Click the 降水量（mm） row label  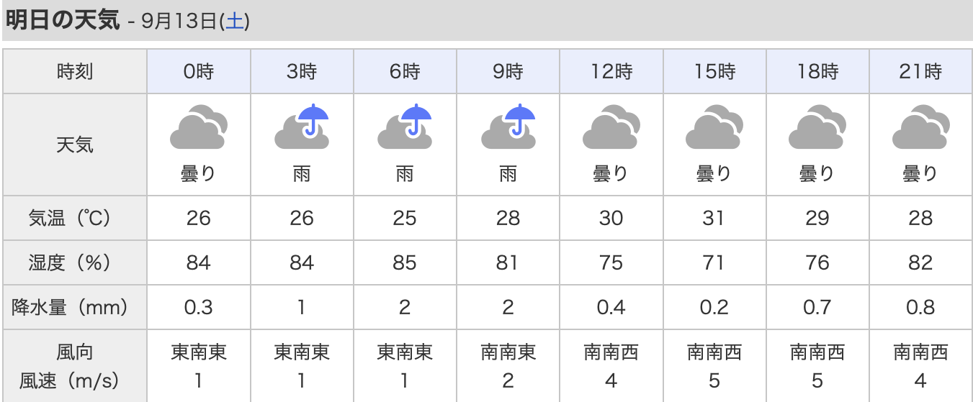[75, 308]
